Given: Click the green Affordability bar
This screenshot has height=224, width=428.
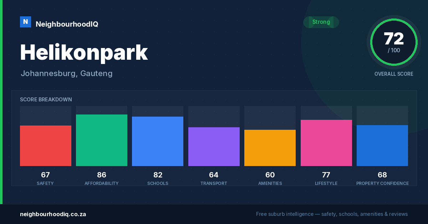Looking at the screenshot, I should coord(102,140).
